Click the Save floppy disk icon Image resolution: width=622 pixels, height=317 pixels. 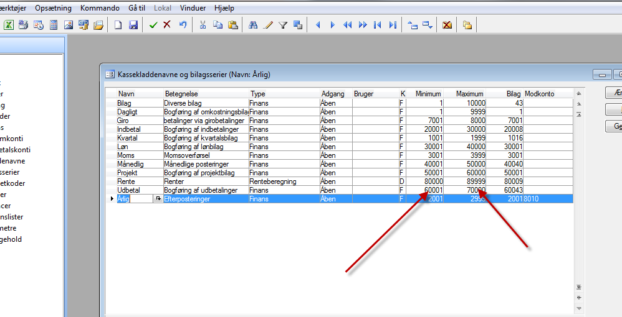tap(133, 25)
